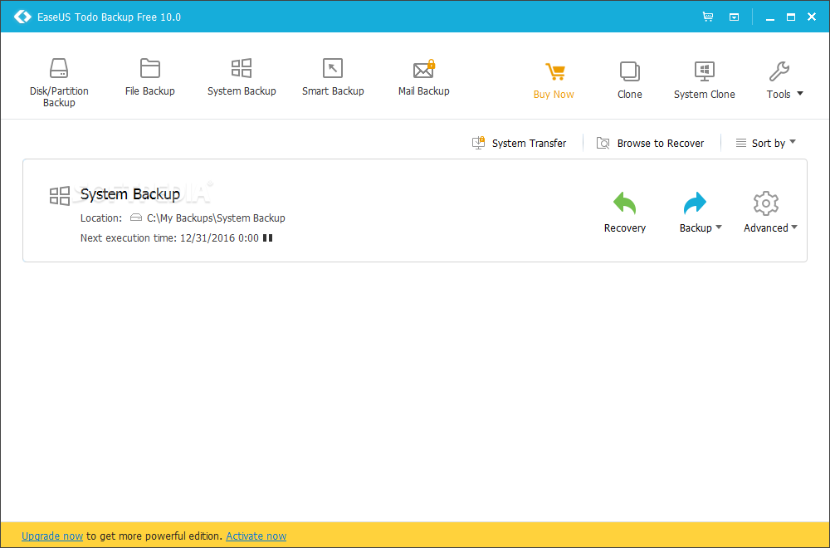This screenshot has height=548, width=830.
Task: Click the title bar shopping cart icon
Action: pos(708,17)
